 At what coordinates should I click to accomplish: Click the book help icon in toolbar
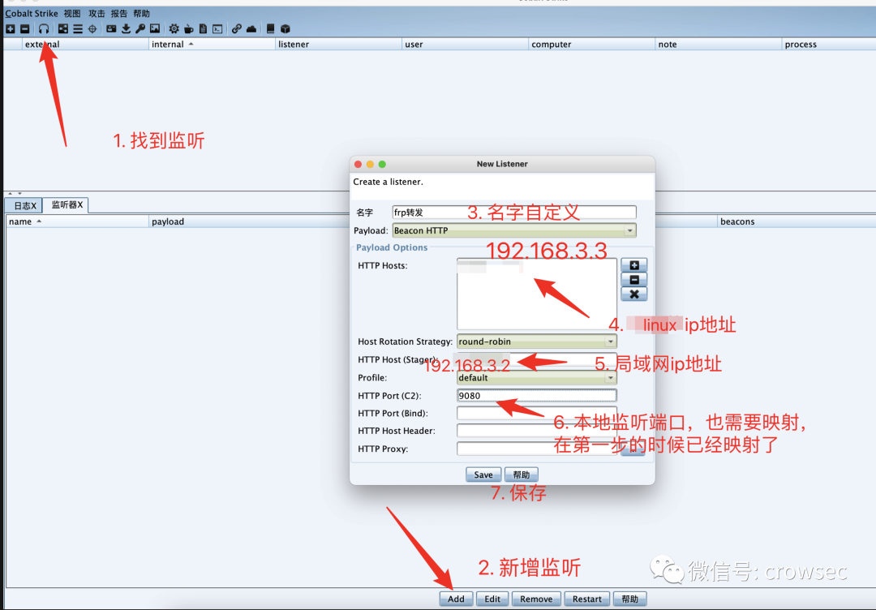click(x=270, y=28)
